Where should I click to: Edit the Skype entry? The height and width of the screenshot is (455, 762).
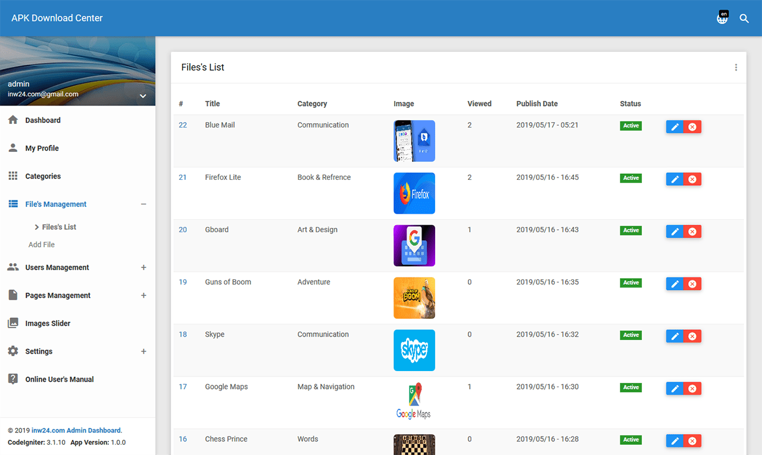tap(674, 336)
